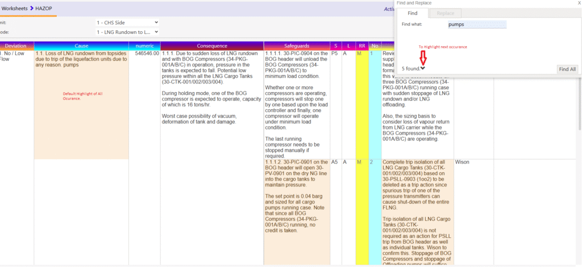Select the Cause column header
The image size is (582, 267).
click(x=81, y=45)
